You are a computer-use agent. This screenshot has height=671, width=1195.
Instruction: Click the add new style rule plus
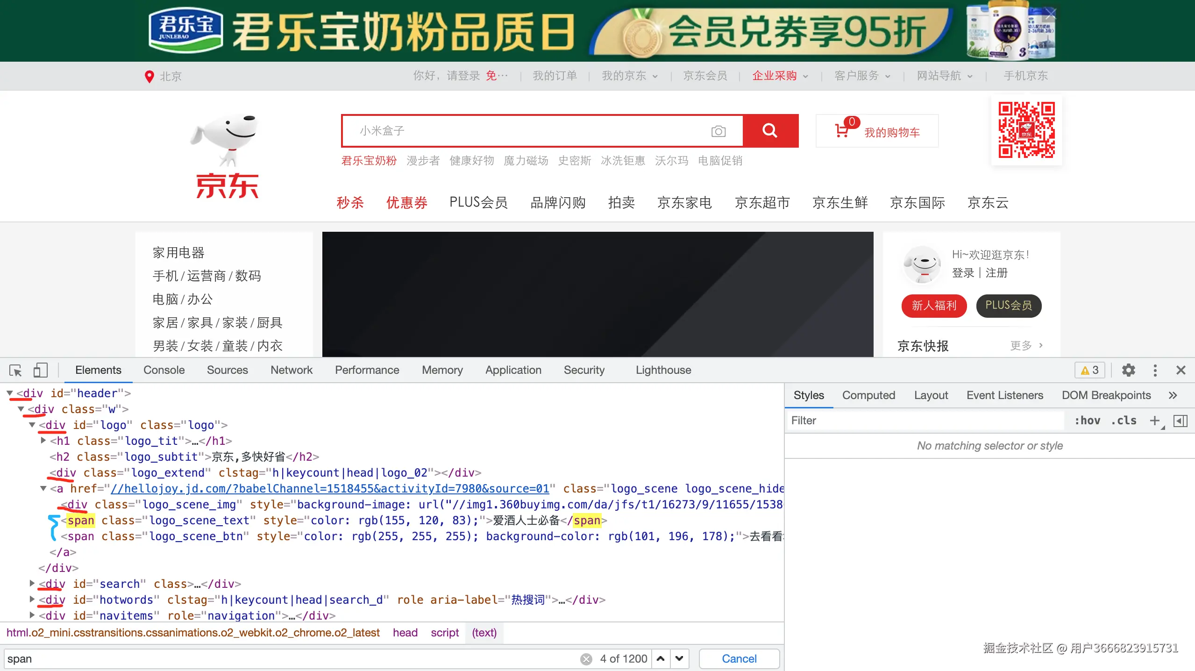(x=1155, y=421)
